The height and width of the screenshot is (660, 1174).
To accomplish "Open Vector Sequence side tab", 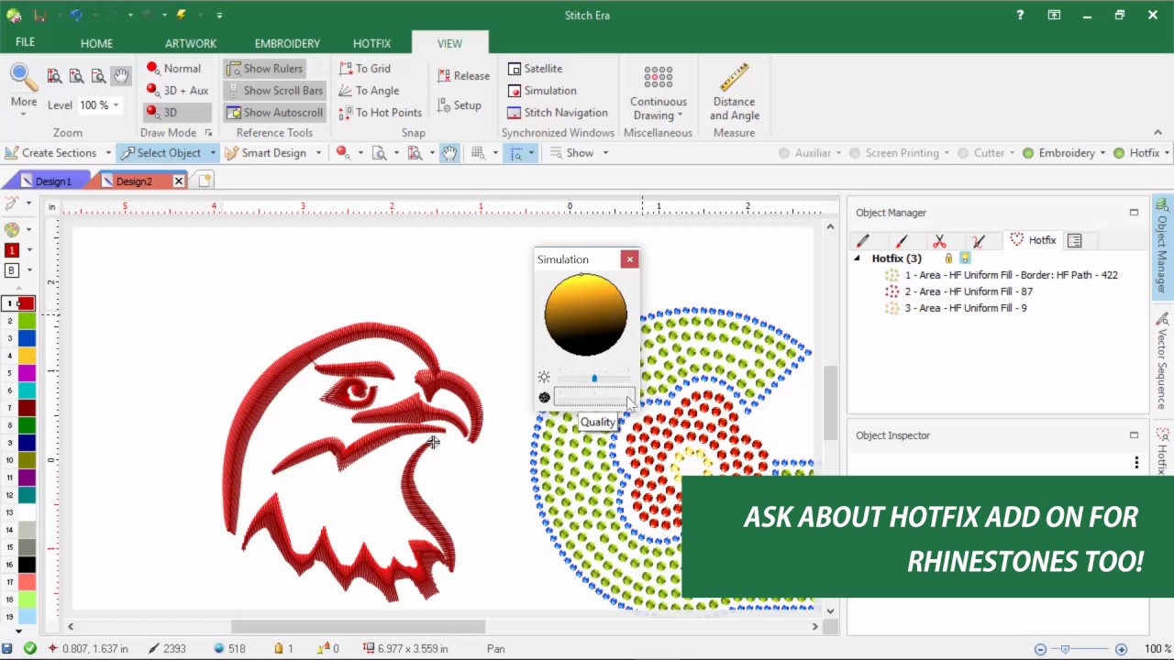I will click(x=1163, y=360).
